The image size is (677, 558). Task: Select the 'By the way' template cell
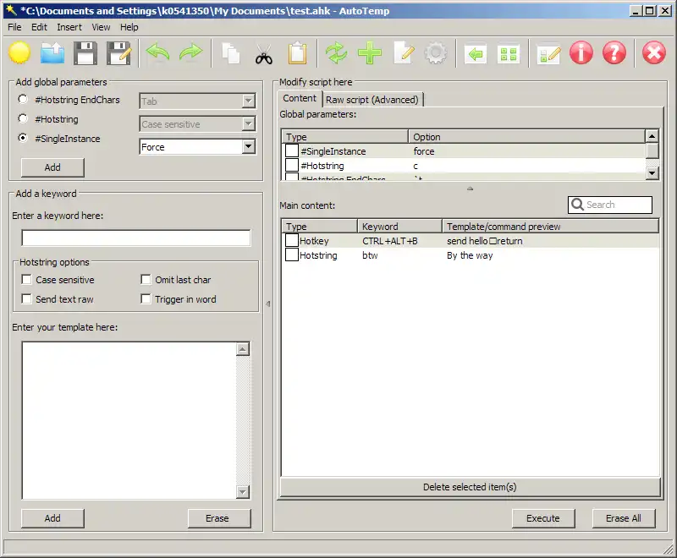(x=470, y=255)
